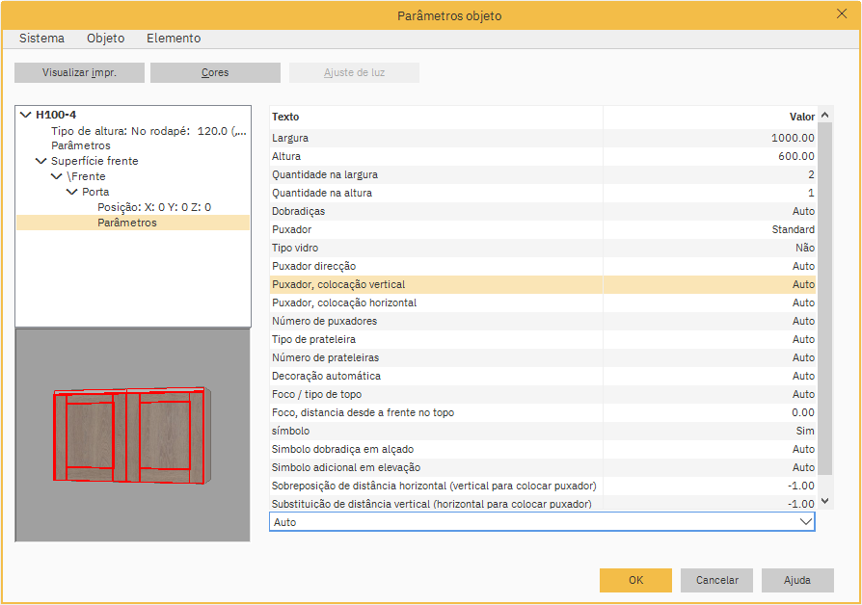The height and width of the screenshot is (605, 862).
Task: Open the Sistema menu
Action: (x=42, y=39)
